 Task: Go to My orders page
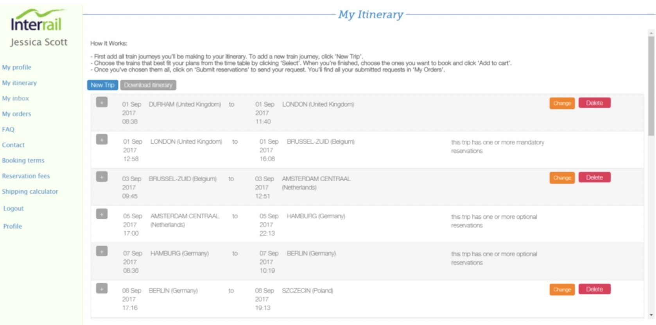coord(16,114)
